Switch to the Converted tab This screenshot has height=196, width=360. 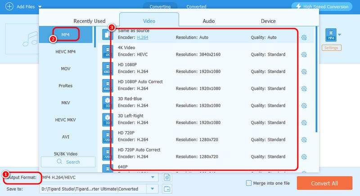(196, 7)
